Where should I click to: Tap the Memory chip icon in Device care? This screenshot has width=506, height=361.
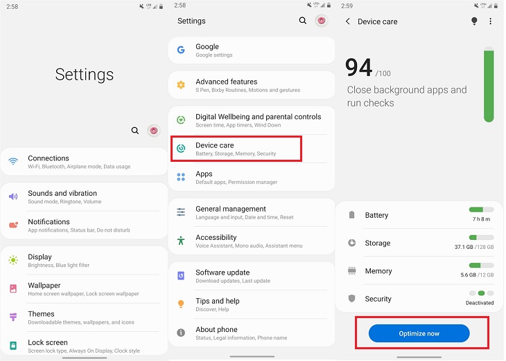tap(351, 271)
